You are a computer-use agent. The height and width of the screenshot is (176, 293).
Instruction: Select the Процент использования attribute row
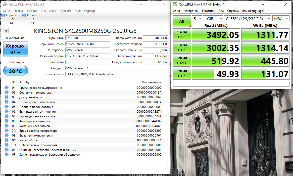pyautogui.click(x=83, y=107)
